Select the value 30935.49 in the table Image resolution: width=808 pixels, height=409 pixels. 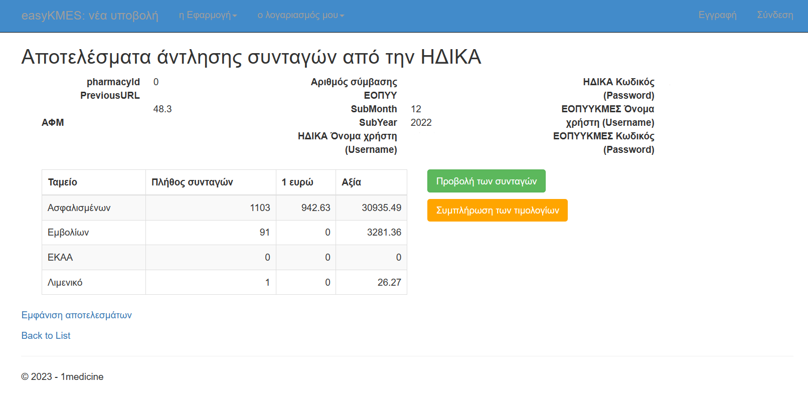[x=382, y=208]
